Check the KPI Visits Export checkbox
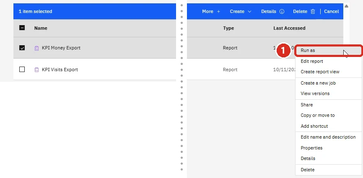363x178 pixels. coord(22,70)
